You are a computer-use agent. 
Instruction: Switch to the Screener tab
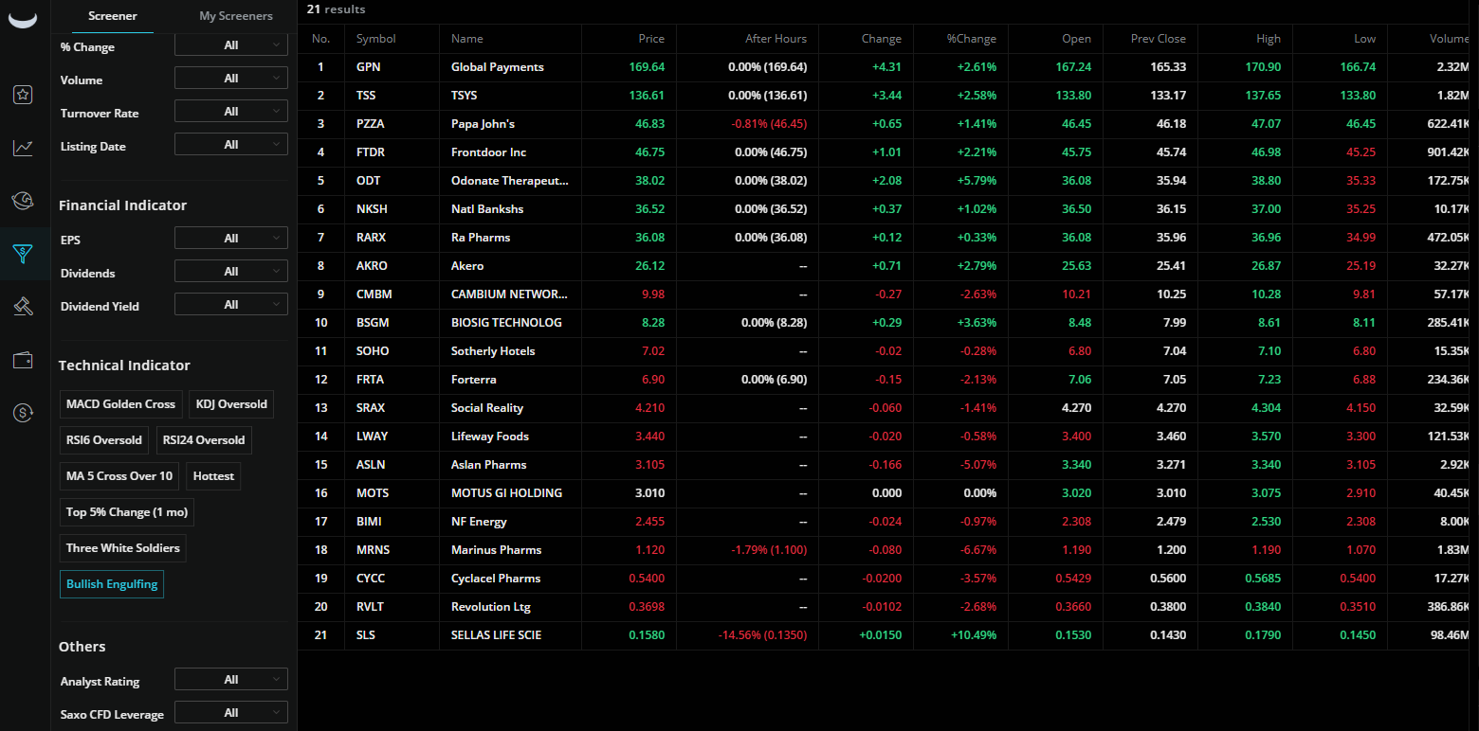tap(113, 16)
